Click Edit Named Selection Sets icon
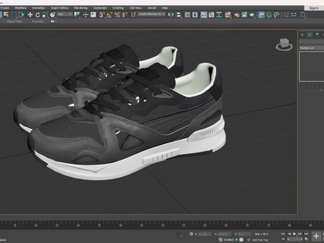 click(134, 15)
